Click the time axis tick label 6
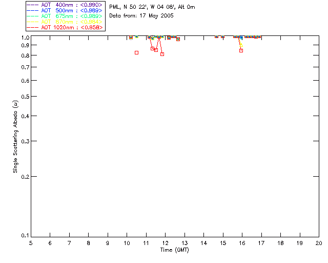328x263 pixels. [50, 243]
